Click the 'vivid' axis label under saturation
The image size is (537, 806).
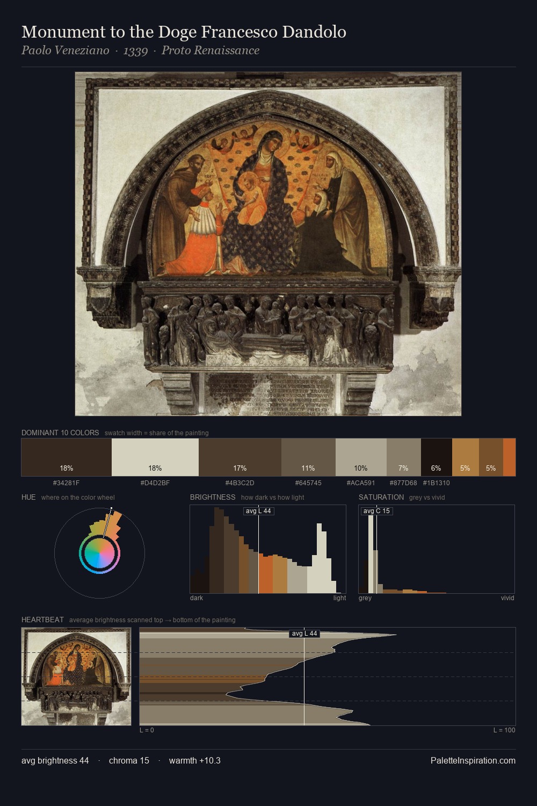pos(507,598)
